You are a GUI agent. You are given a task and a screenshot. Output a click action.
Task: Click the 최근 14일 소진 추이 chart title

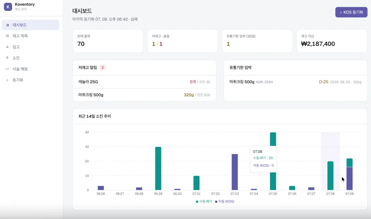(x=95, y=116)
